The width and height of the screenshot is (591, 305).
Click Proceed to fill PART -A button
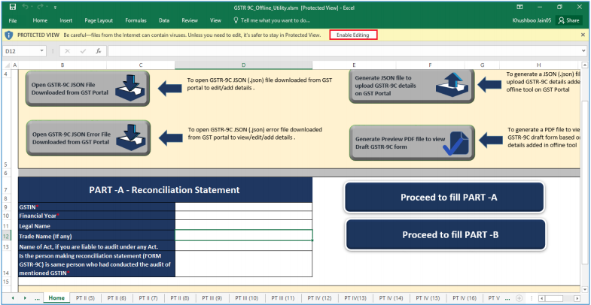444,198
